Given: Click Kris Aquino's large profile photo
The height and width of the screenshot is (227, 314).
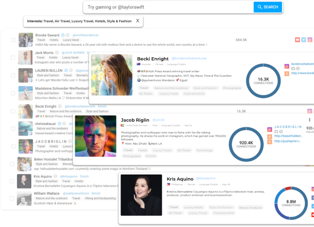Looking at the screenshot, I should click(141, 195).
